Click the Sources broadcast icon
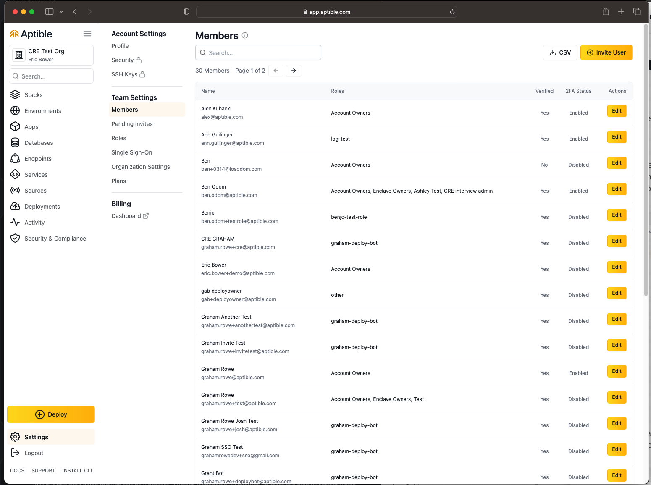This screenshot has height=485, width=651. (x=15, y=191)
